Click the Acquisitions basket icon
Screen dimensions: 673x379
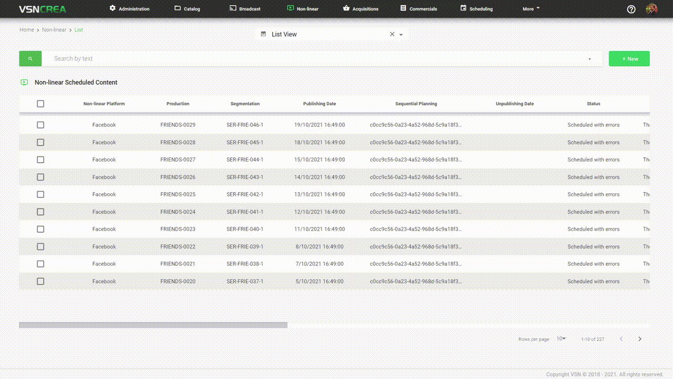point(346,8)
